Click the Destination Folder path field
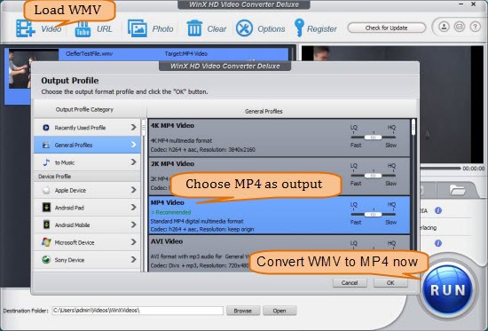The height and width of the screenshot is (331, 488). [138, 311]
